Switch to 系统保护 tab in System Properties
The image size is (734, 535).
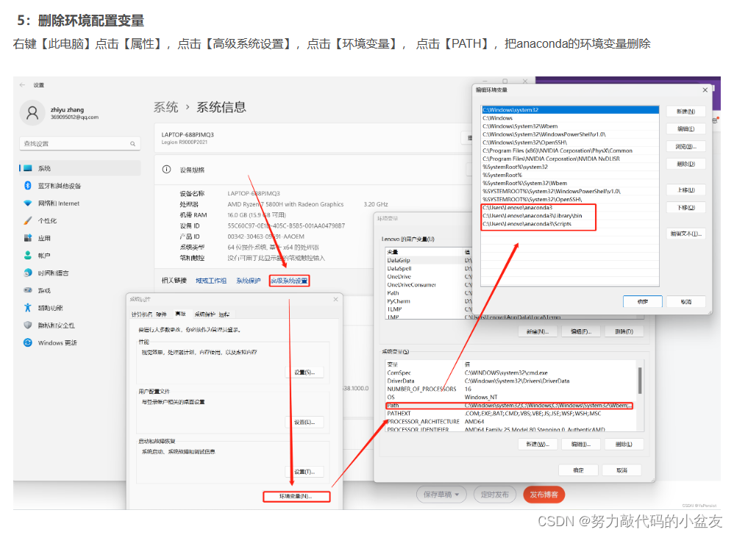tap(205, 315)
